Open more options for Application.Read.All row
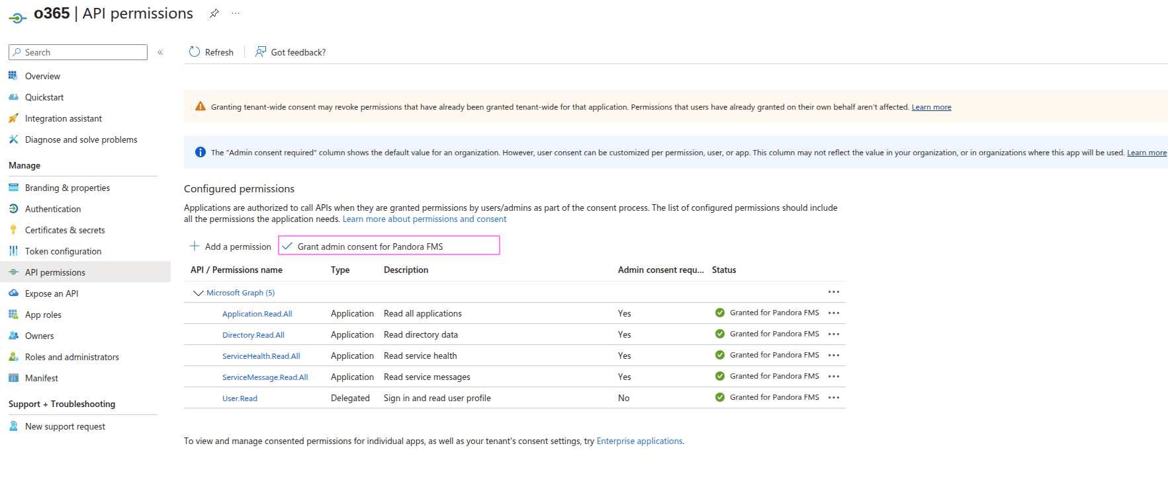Viewport: 1168px width, 491px height. pyautogui.click(x=834, y=313)
